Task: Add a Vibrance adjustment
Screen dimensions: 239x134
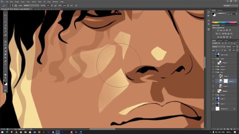Action: point(230,31)
